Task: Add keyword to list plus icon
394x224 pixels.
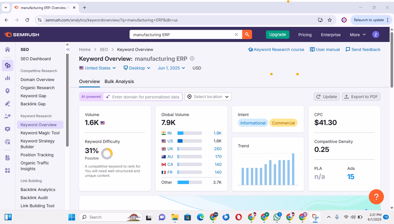Action: pos(192,58)
